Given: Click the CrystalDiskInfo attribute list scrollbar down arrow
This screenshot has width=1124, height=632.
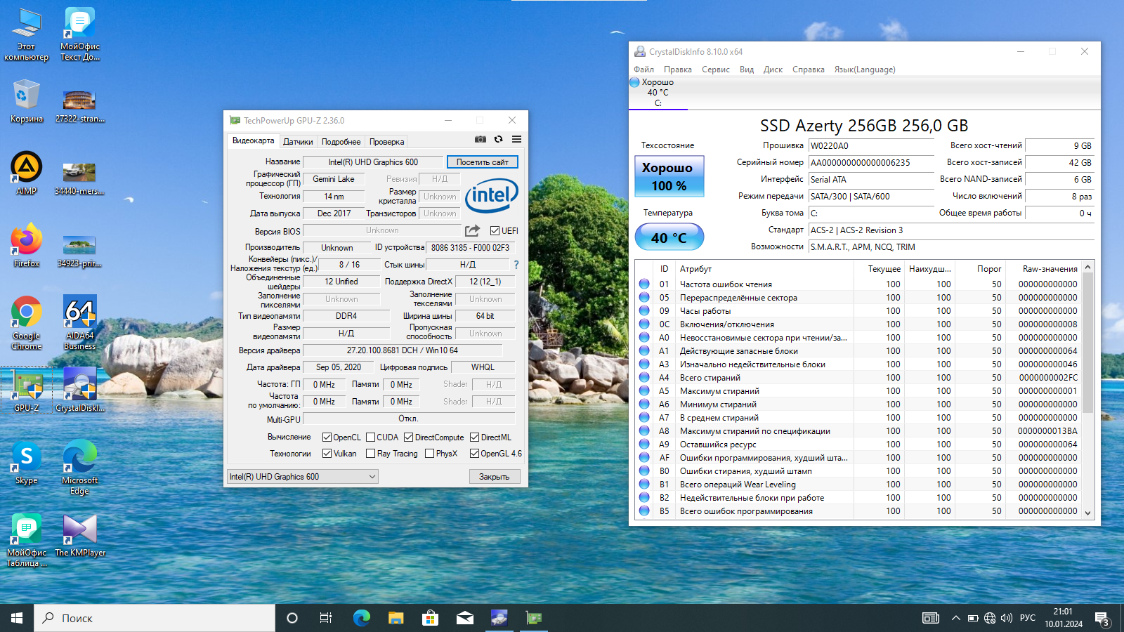Looking at the screenshot, I should (1088, 513).
